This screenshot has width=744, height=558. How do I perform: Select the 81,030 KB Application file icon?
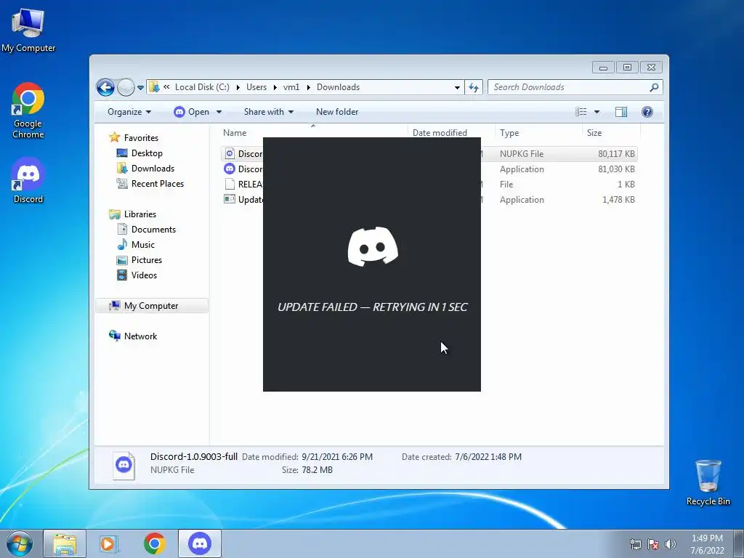click(230, 169)
